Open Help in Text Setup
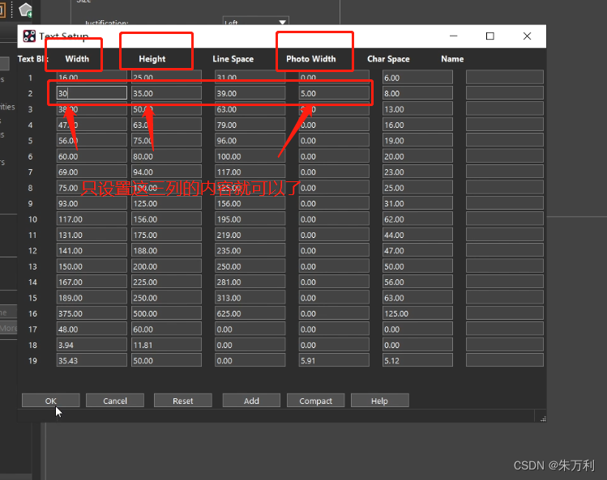The image size is (607, 480). pos(379,401)
